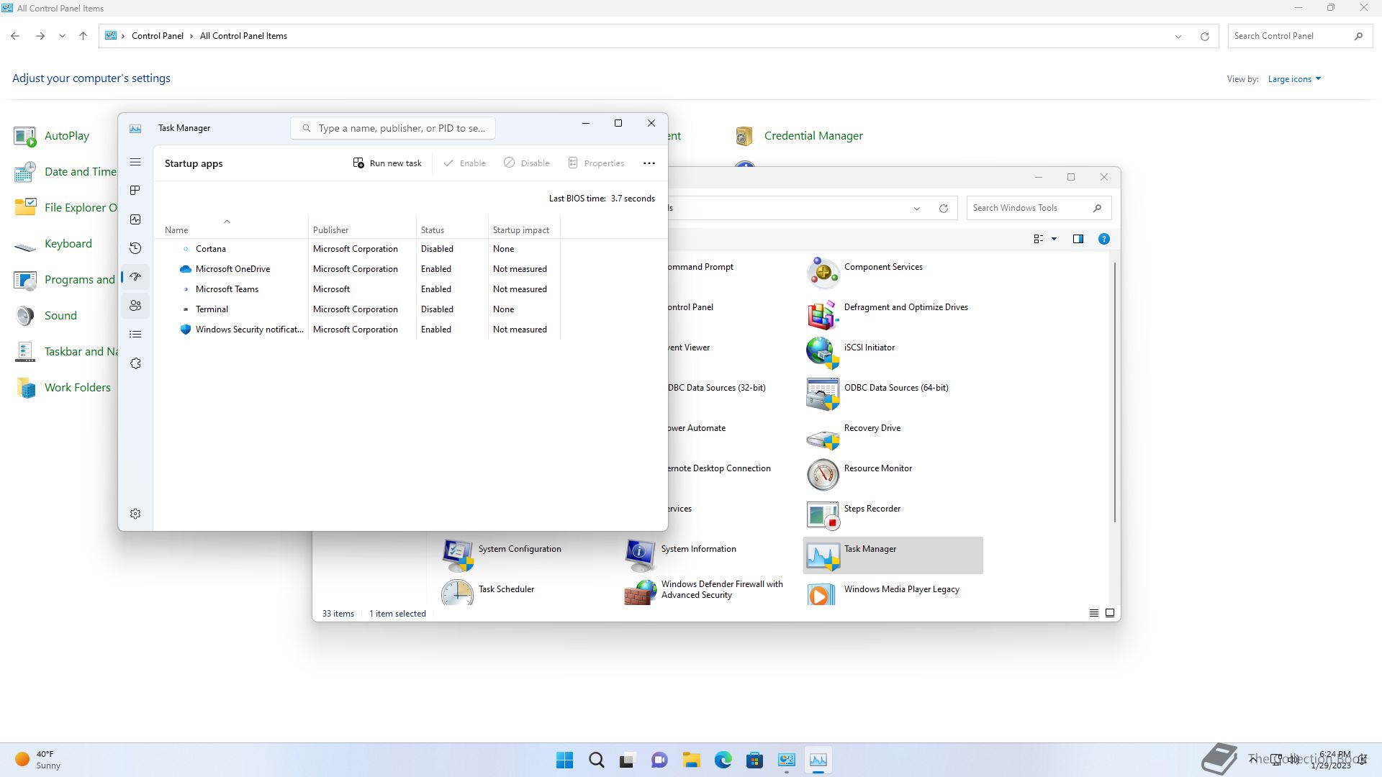Refresh the Windows Tools window
The height and width of the screenshot is (777, 1382).
(x=944, y=209)
